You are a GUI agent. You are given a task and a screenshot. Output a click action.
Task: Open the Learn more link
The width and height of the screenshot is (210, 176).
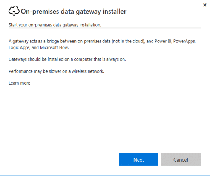[x=20, y=83]
